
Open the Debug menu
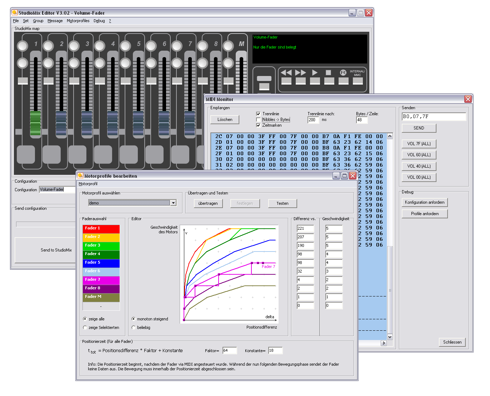pos(99,21)
